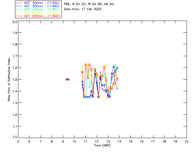The image size is (192, 153).
Task: Click the red square peak at 1.6 near 12:40
Action: click(104, 67)
